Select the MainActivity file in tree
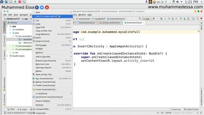The image size is (204, 115). click(25, 42)
